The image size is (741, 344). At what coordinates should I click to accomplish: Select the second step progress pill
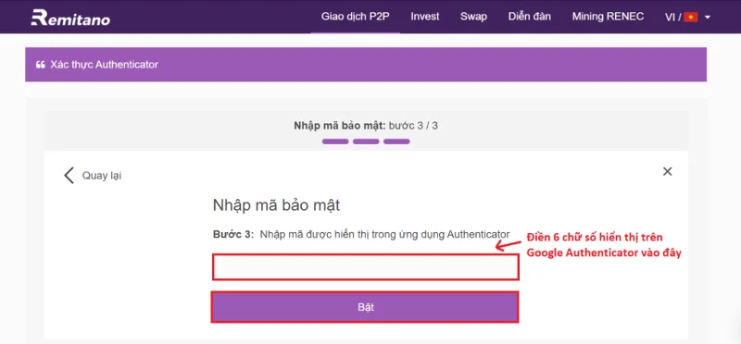coord(366,141)
